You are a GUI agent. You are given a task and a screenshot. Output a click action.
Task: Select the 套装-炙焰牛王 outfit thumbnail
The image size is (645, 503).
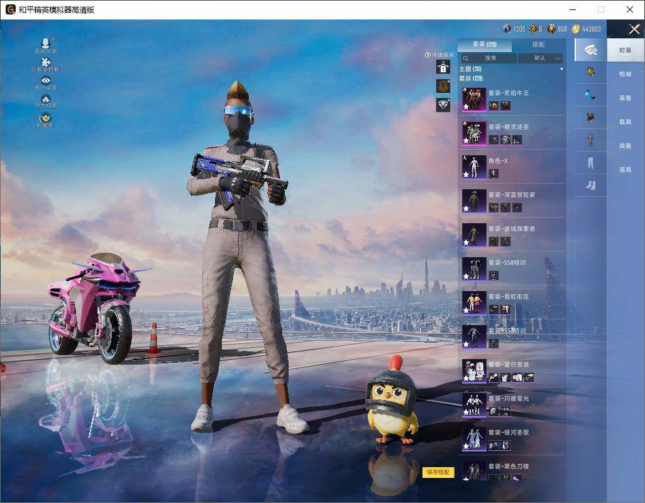click(x=474, y=99)
